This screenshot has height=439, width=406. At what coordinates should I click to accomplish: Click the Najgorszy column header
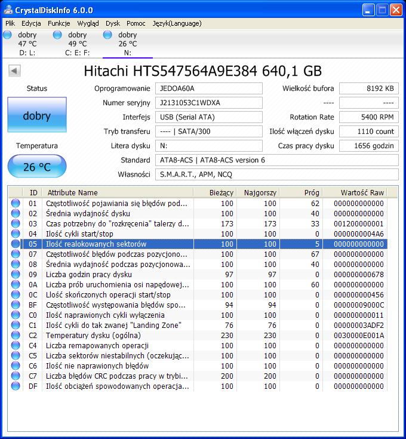(x=259, y=192)
